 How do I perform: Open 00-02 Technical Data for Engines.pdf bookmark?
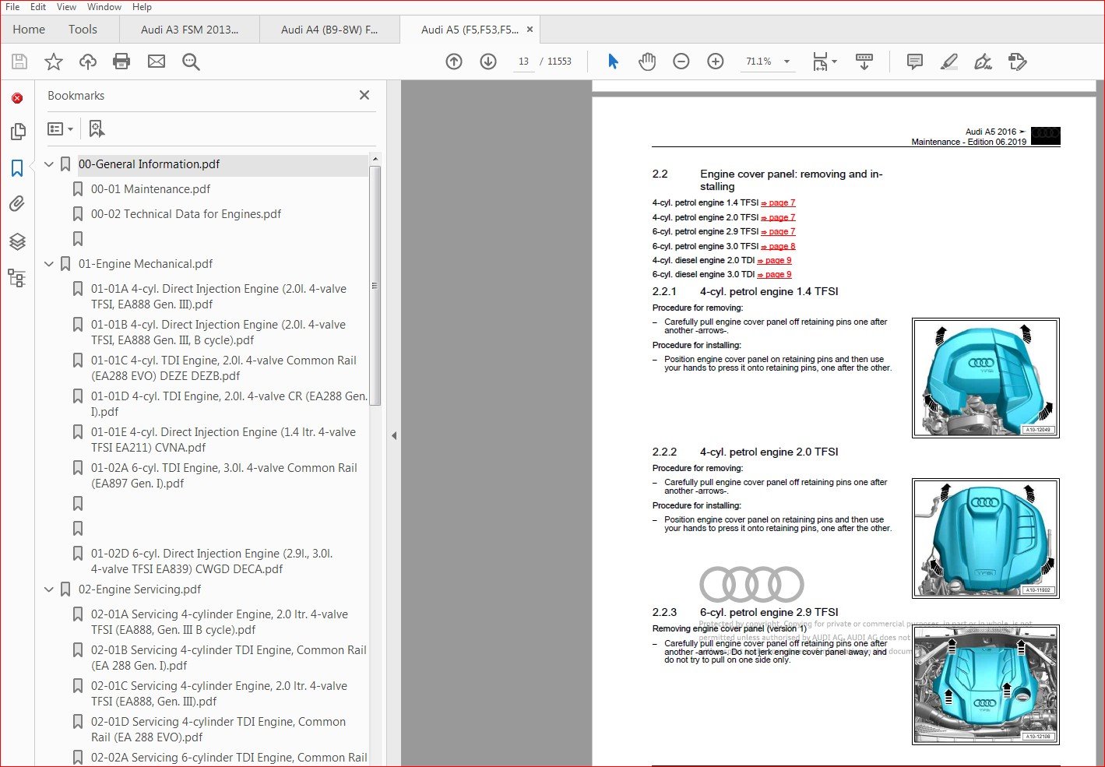pyautogui.click(x=186, y=214)
